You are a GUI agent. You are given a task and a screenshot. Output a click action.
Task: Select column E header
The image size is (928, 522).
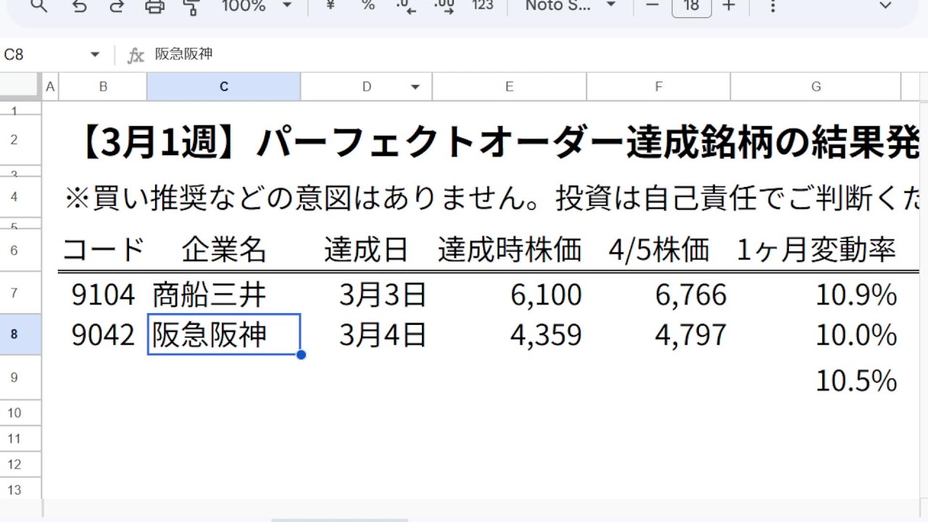click(510, 86)
